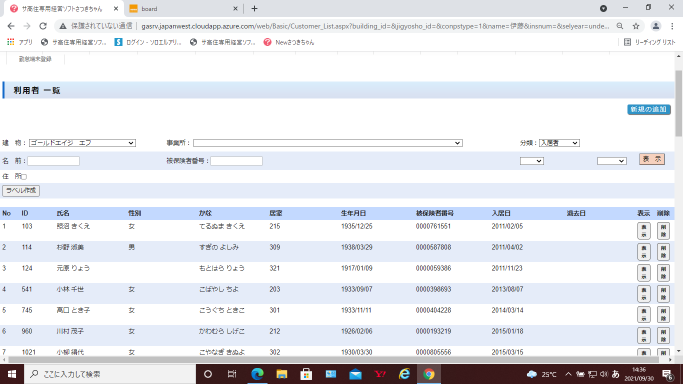
Task: Click the browser zoom magnifier icon
Action: [x=620, y=26]
